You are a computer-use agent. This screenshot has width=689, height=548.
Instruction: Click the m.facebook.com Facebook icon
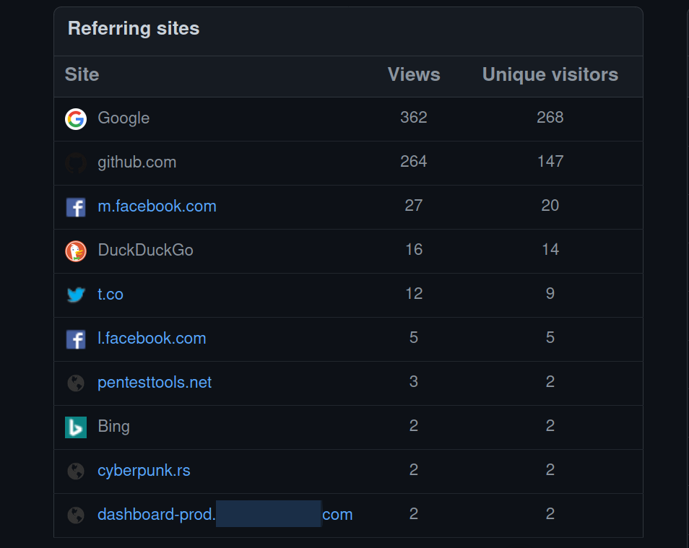76,207
